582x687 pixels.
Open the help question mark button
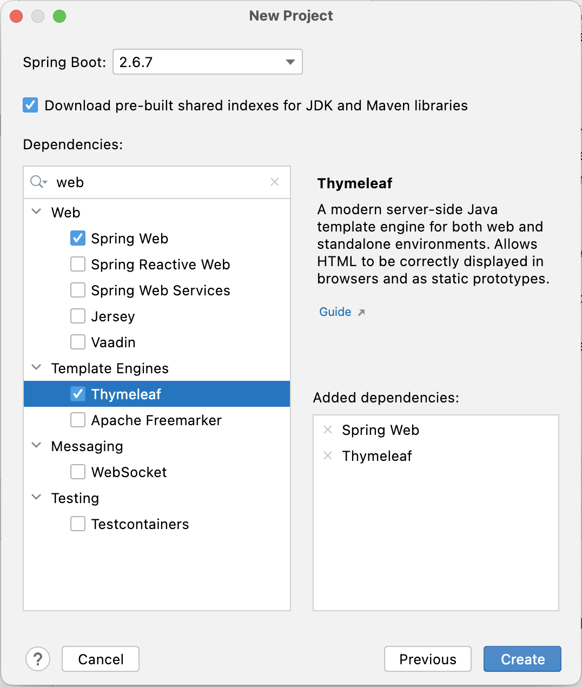point(38,659)
